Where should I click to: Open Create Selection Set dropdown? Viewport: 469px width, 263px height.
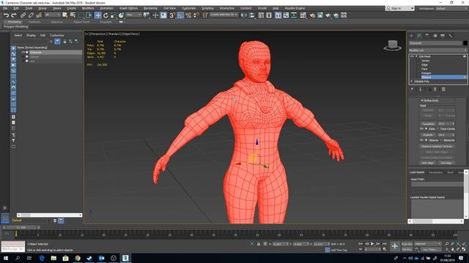coord(224,15)
